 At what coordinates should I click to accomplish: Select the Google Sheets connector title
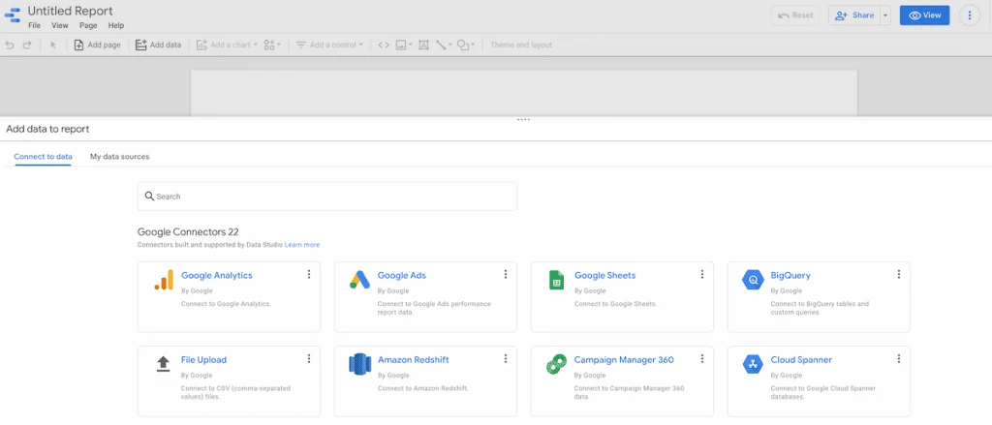[x=604, y=275]
